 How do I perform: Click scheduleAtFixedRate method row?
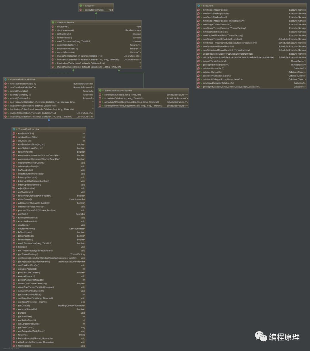pos(143,102)
